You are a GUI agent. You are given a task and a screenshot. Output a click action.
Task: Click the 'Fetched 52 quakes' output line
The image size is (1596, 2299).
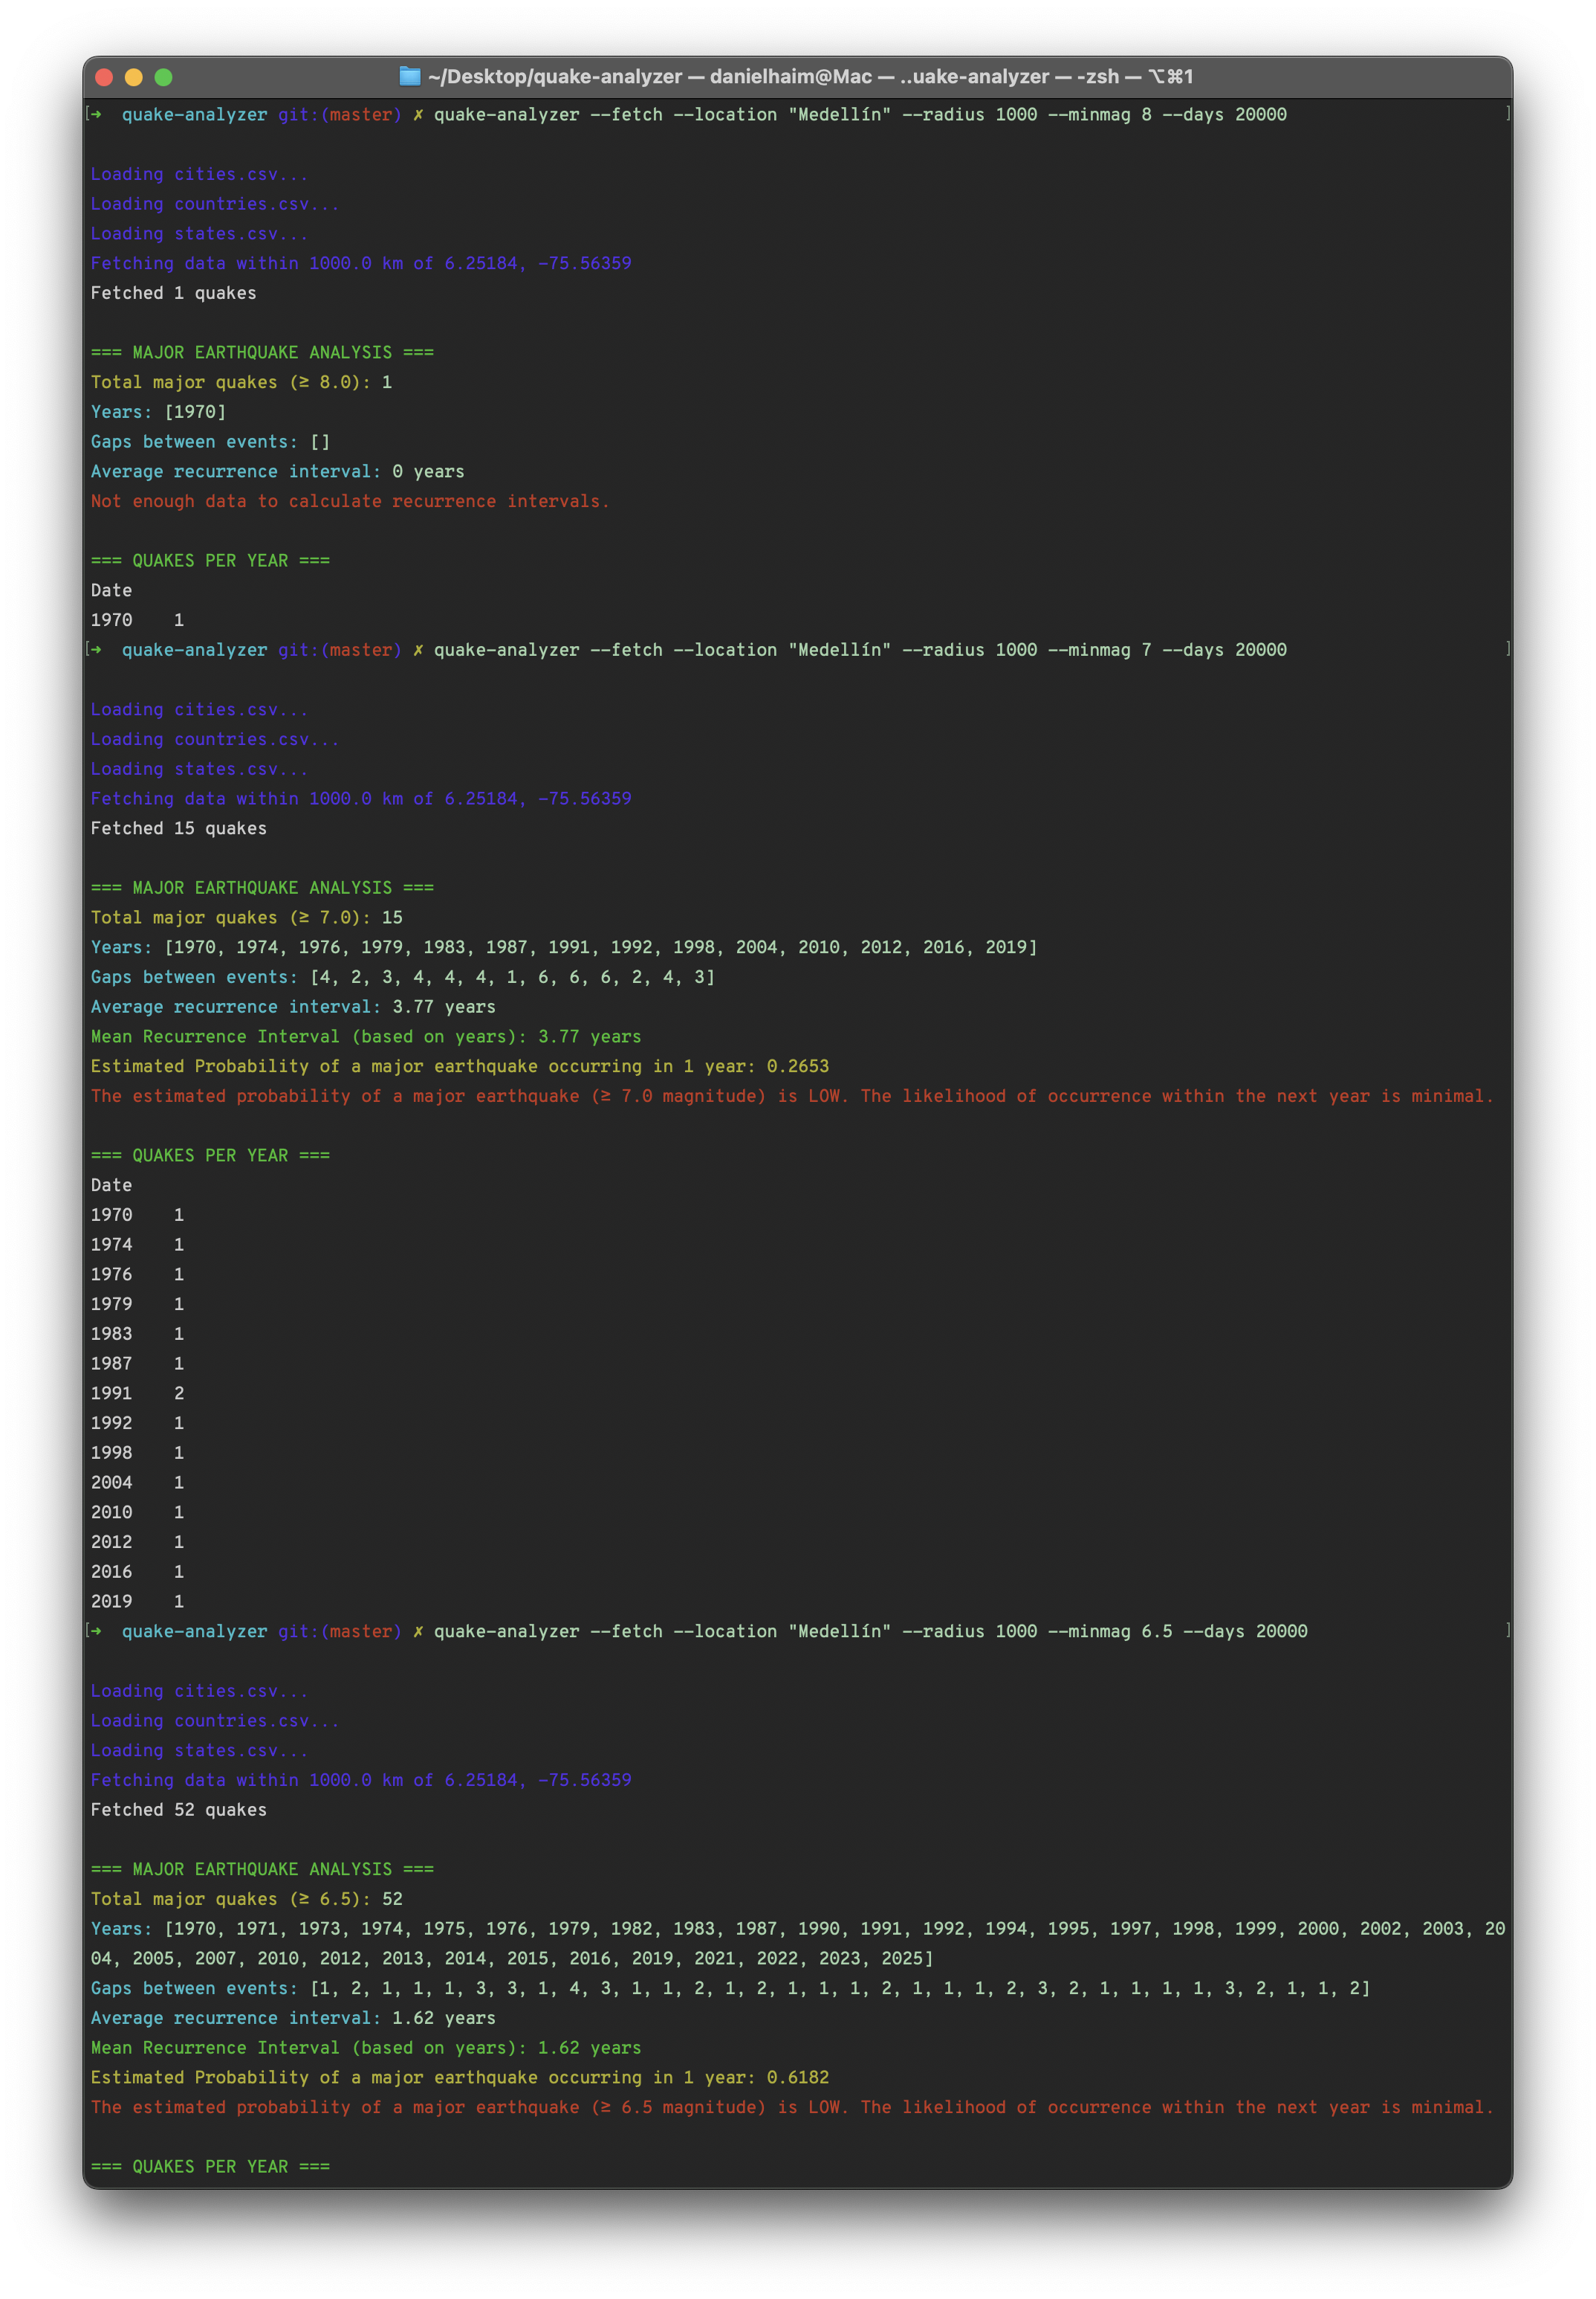pyautogui.click(x=178, y=1809)
